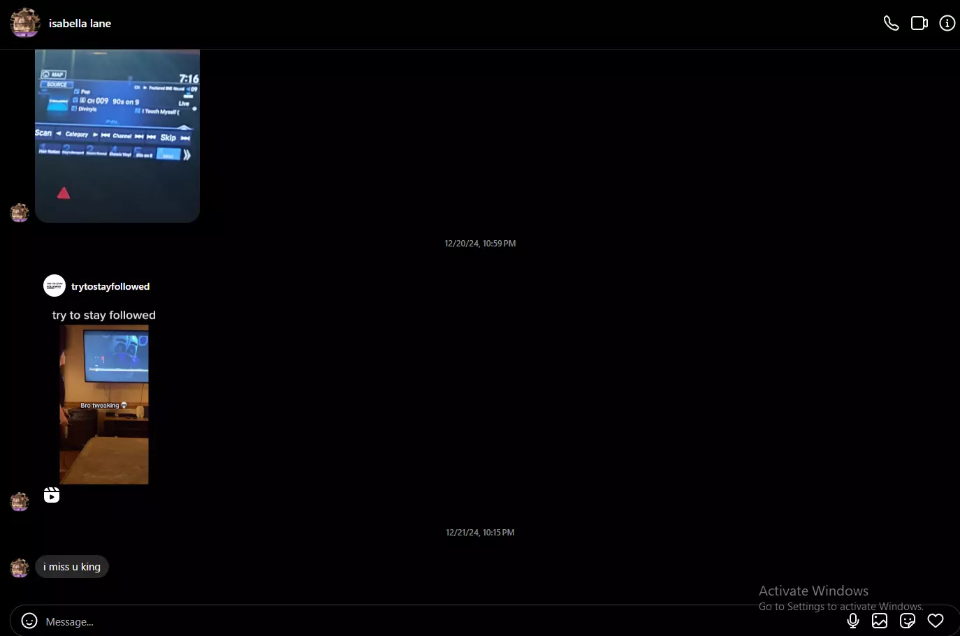
Task: Play the 'Bro tweaking' reel thumbnail
Action: [104, 405]
